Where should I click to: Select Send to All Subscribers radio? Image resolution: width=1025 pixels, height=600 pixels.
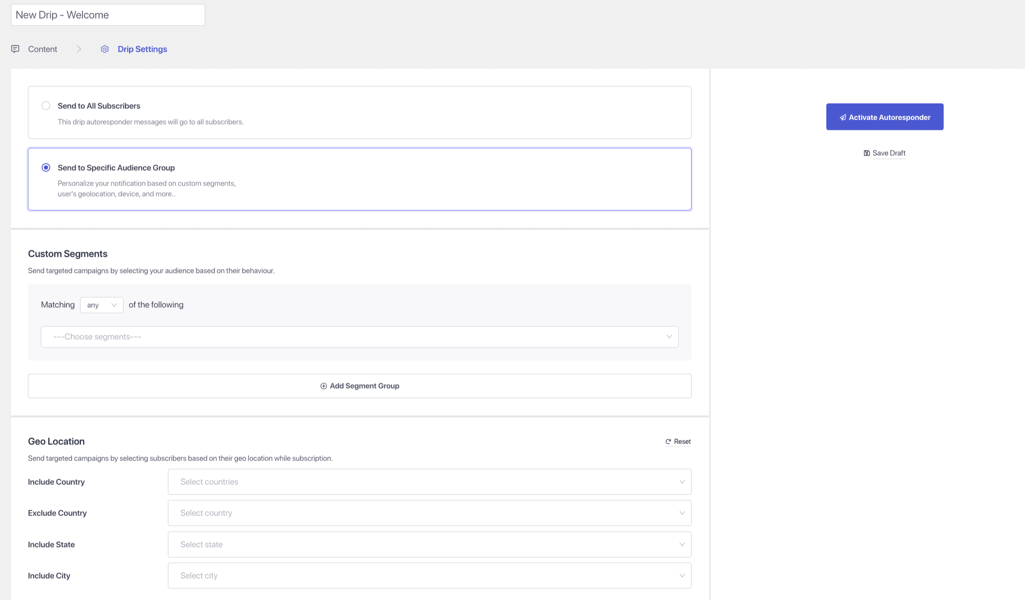pyautogui.click(x=46, y=106)
